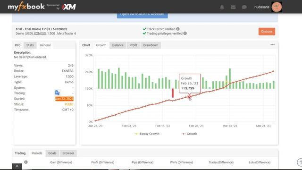Click the highlighted Feb 26 growth data point
The height and width of the screenshot is (170, 302).
pos(189,96)
